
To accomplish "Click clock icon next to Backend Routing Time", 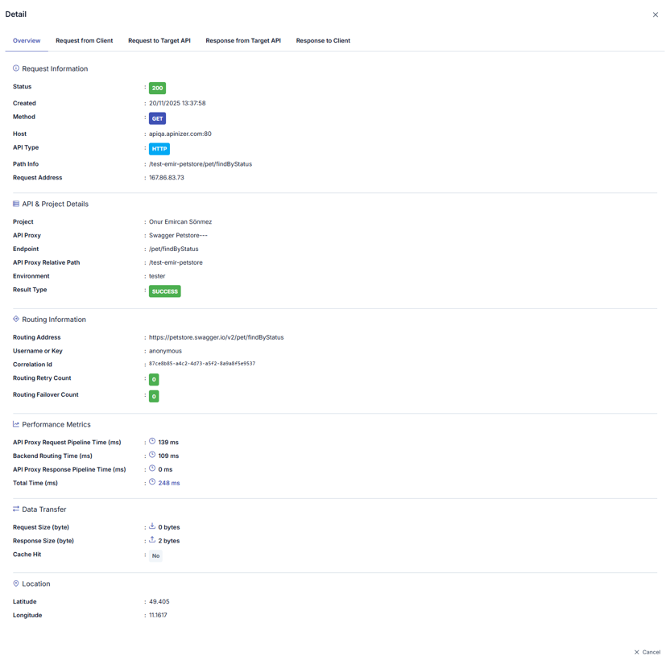I will tap(152, 455).
